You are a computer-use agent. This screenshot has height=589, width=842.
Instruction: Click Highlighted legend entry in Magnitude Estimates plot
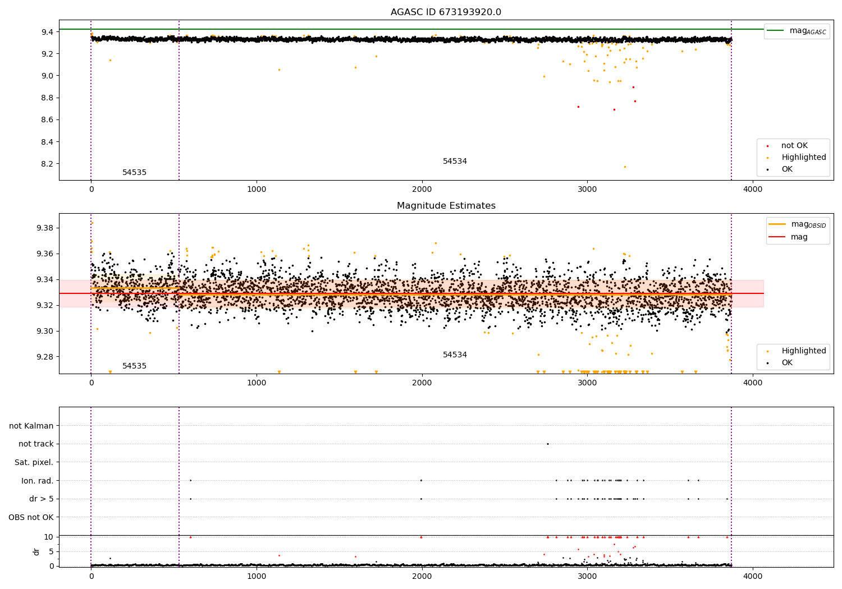point(804,351)
